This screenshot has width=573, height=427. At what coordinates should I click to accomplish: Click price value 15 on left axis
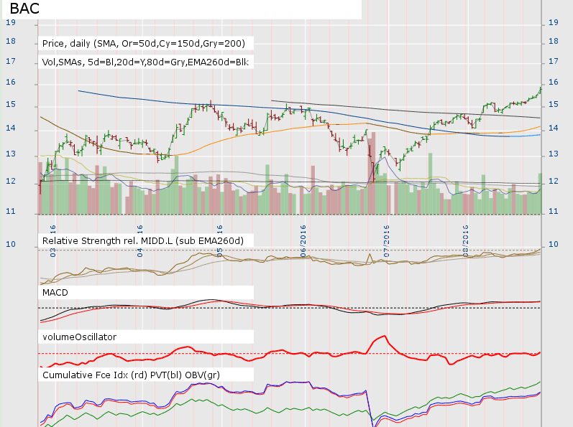click(x=11, y=105)
